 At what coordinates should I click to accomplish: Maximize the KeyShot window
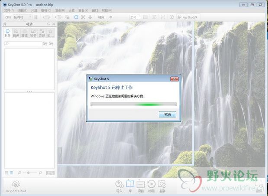[252, 5]
